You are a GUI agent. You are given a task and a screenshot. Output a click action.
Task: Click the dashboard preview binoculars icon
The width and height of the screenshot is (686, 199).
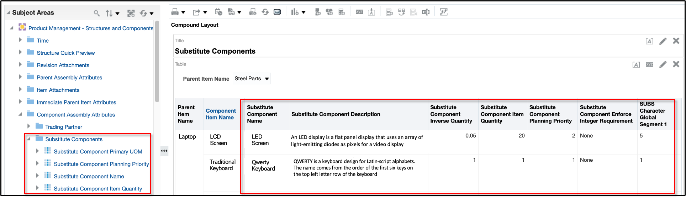(x=231, y=12)
